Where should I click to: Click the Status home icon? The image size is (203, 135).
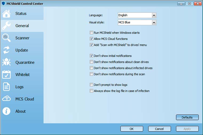coord(6,14)
